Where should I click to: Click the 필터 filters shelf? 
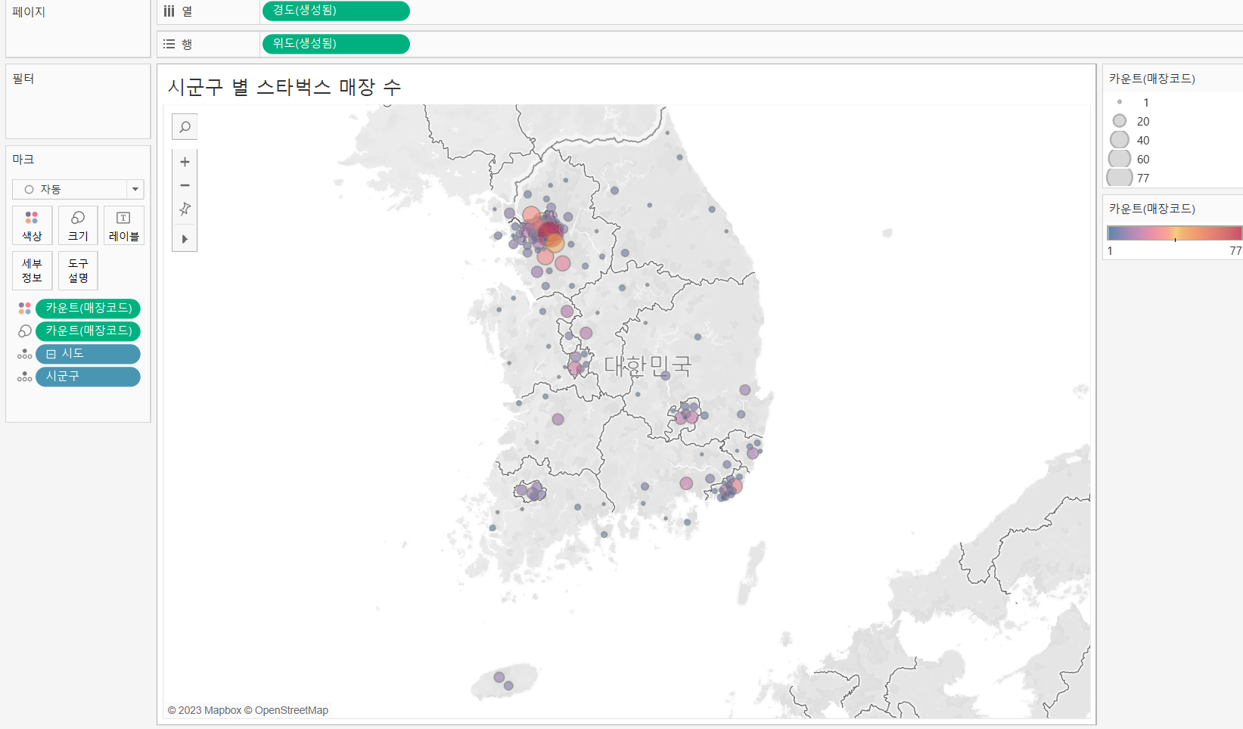78,101
